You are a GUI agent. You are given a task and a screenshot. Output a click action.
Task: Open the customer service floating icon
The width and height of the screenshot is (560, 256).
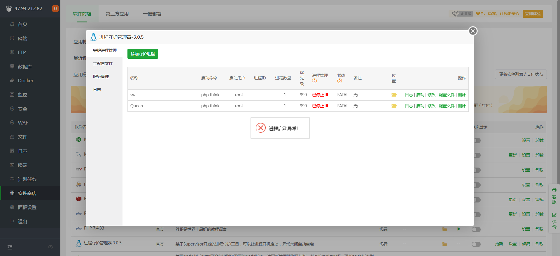coord(554,195)
